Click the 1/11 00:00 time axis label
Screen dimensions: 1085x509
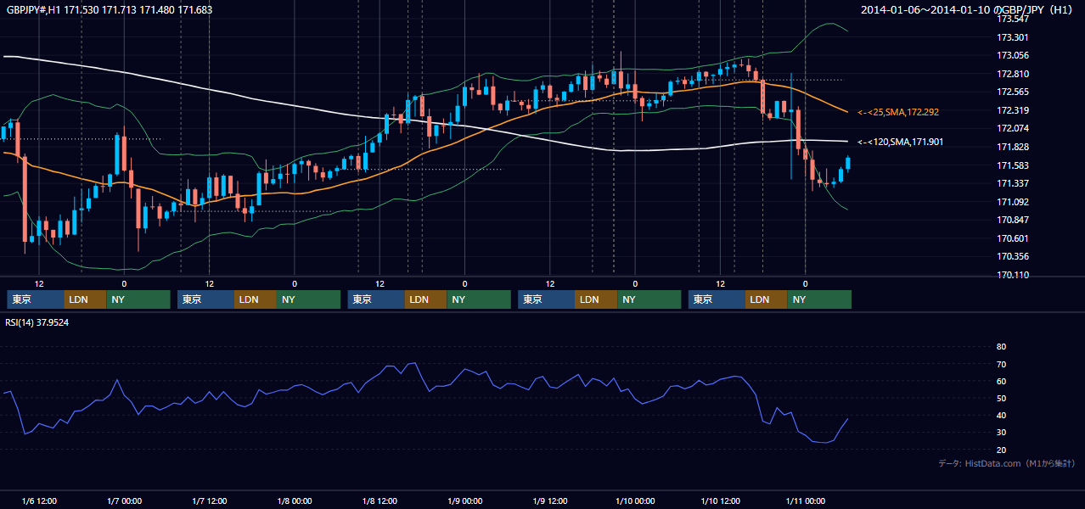click(806, 501)
